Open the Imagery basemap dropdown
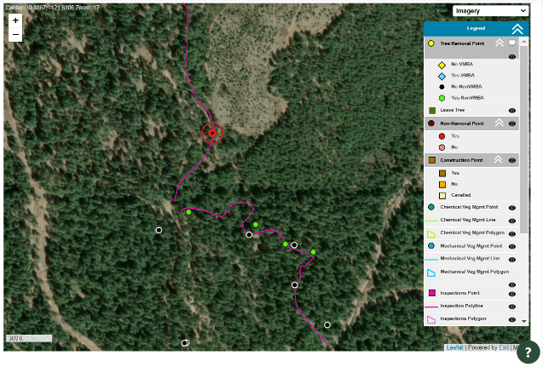The image size is (543, 367). (x=490, y=11)
